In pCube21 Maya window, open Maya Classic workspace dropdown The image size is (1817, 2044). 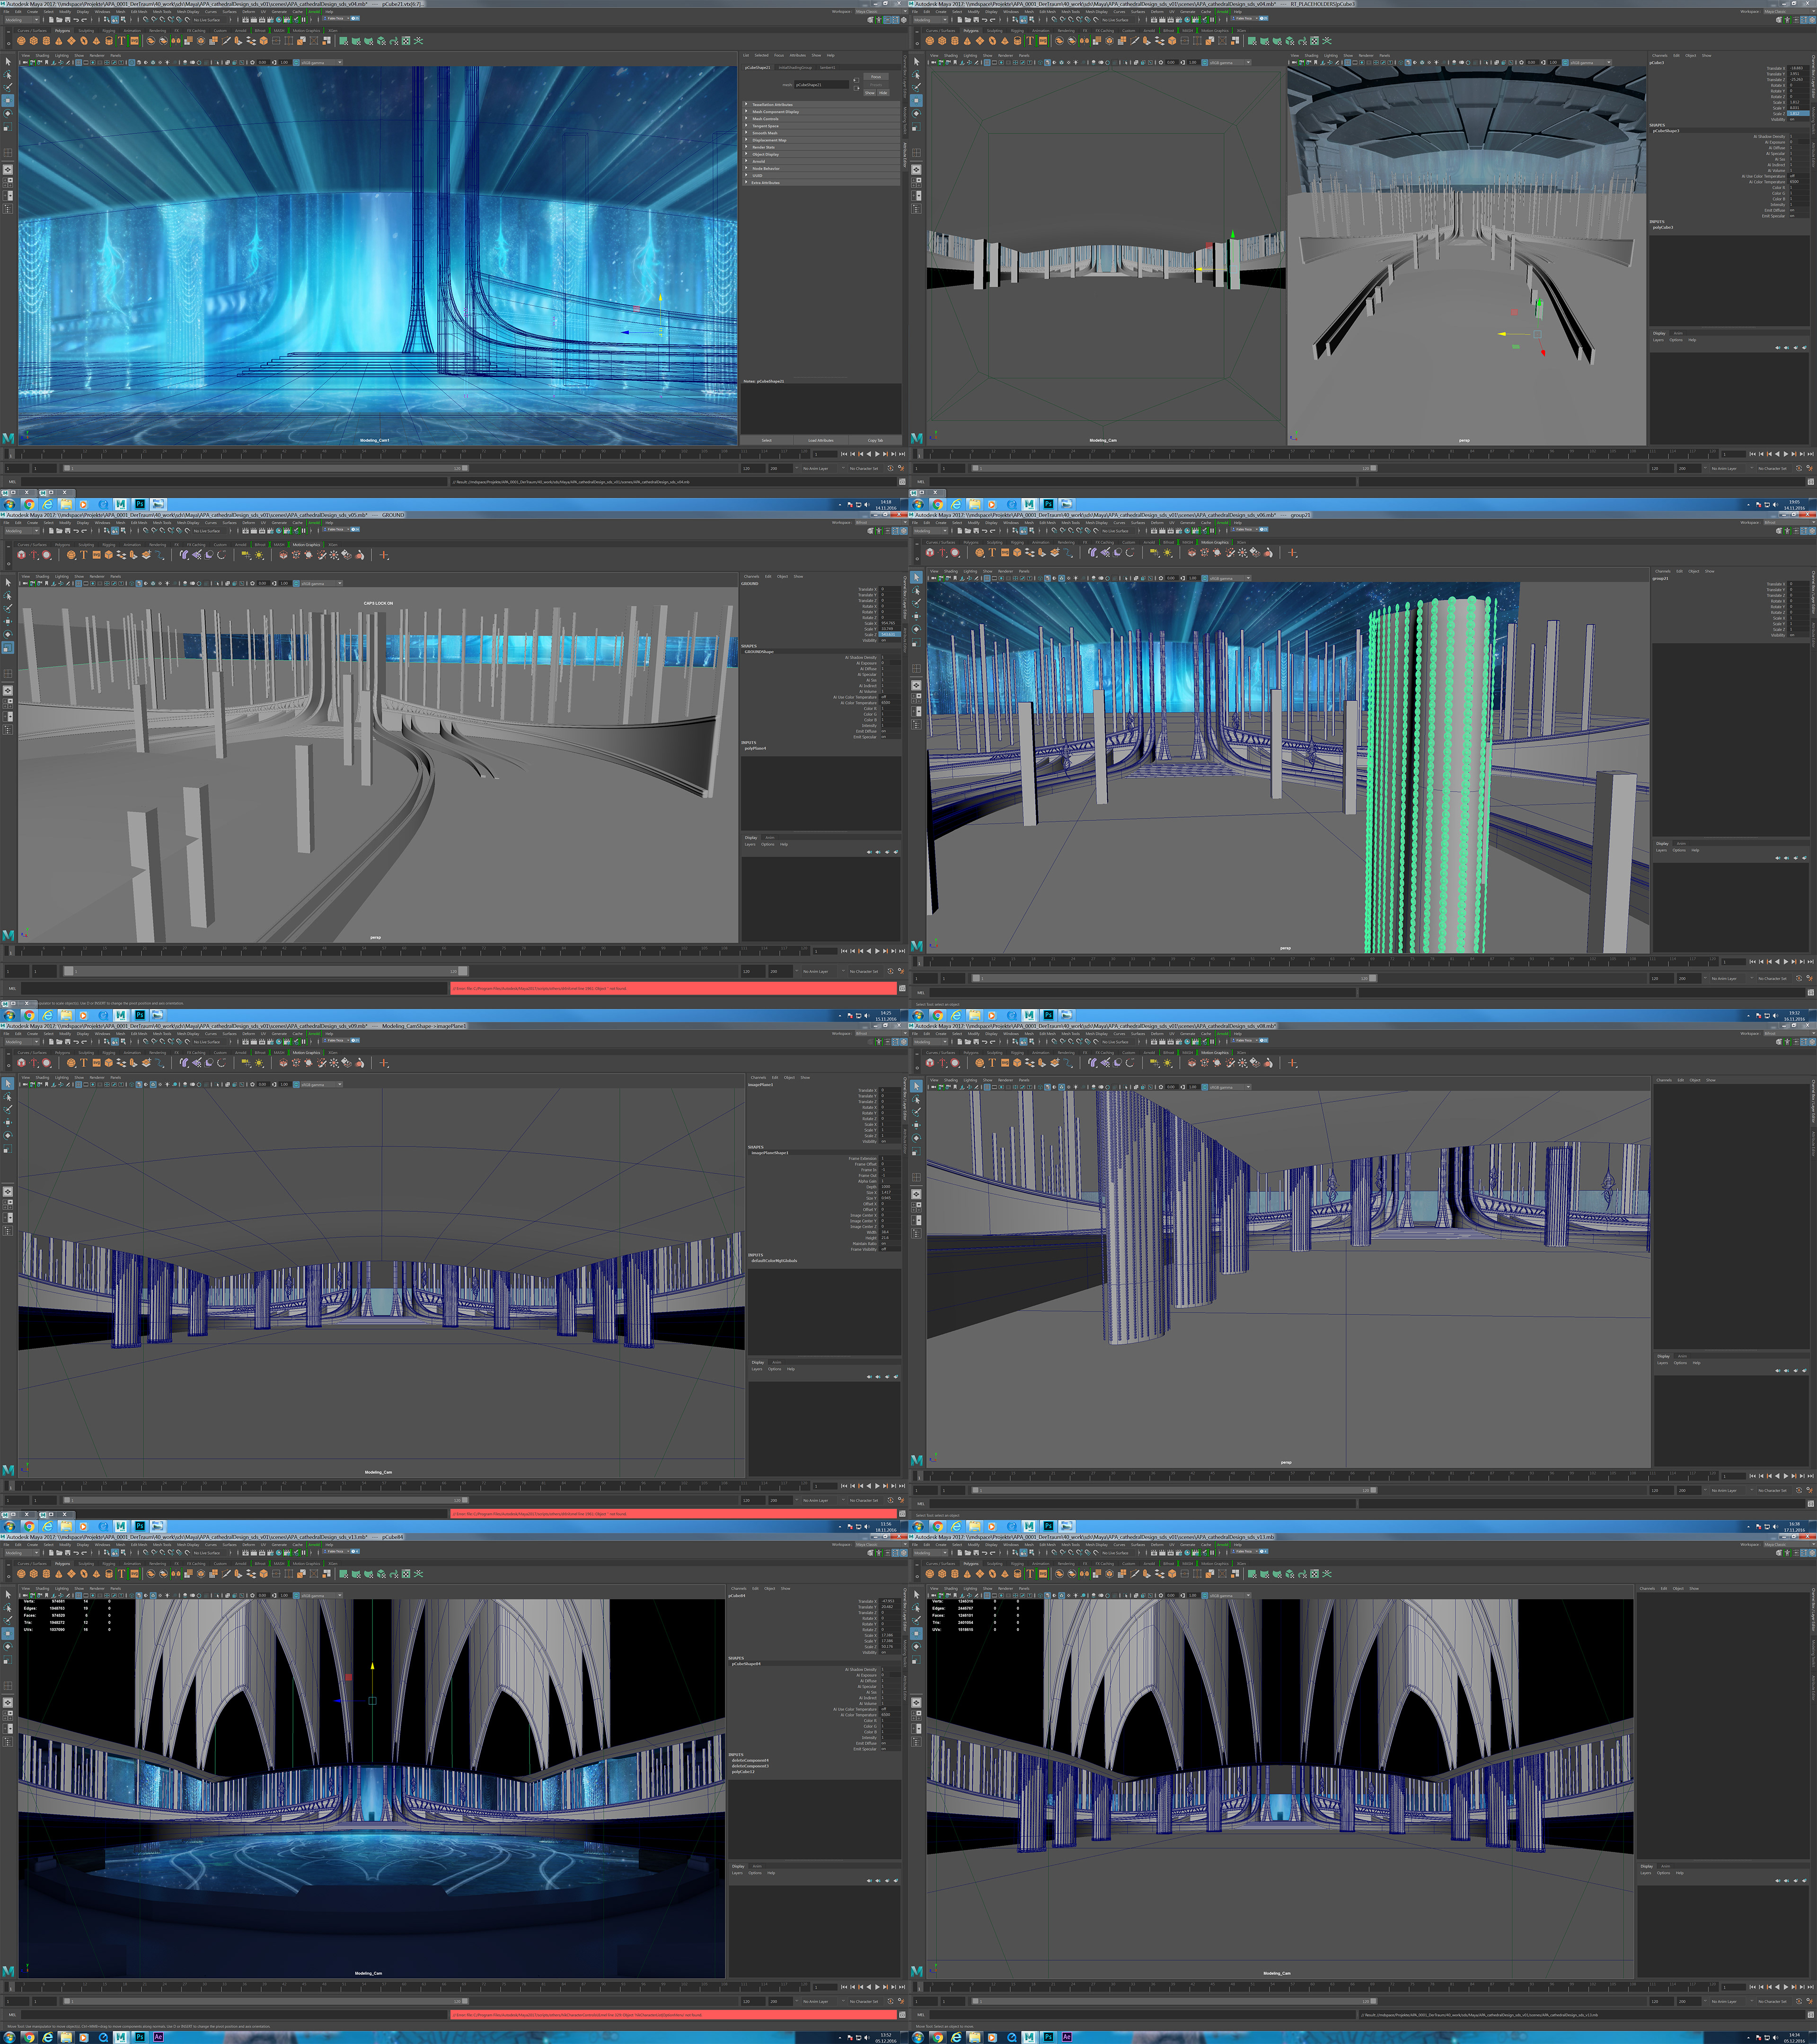[881, 11]
